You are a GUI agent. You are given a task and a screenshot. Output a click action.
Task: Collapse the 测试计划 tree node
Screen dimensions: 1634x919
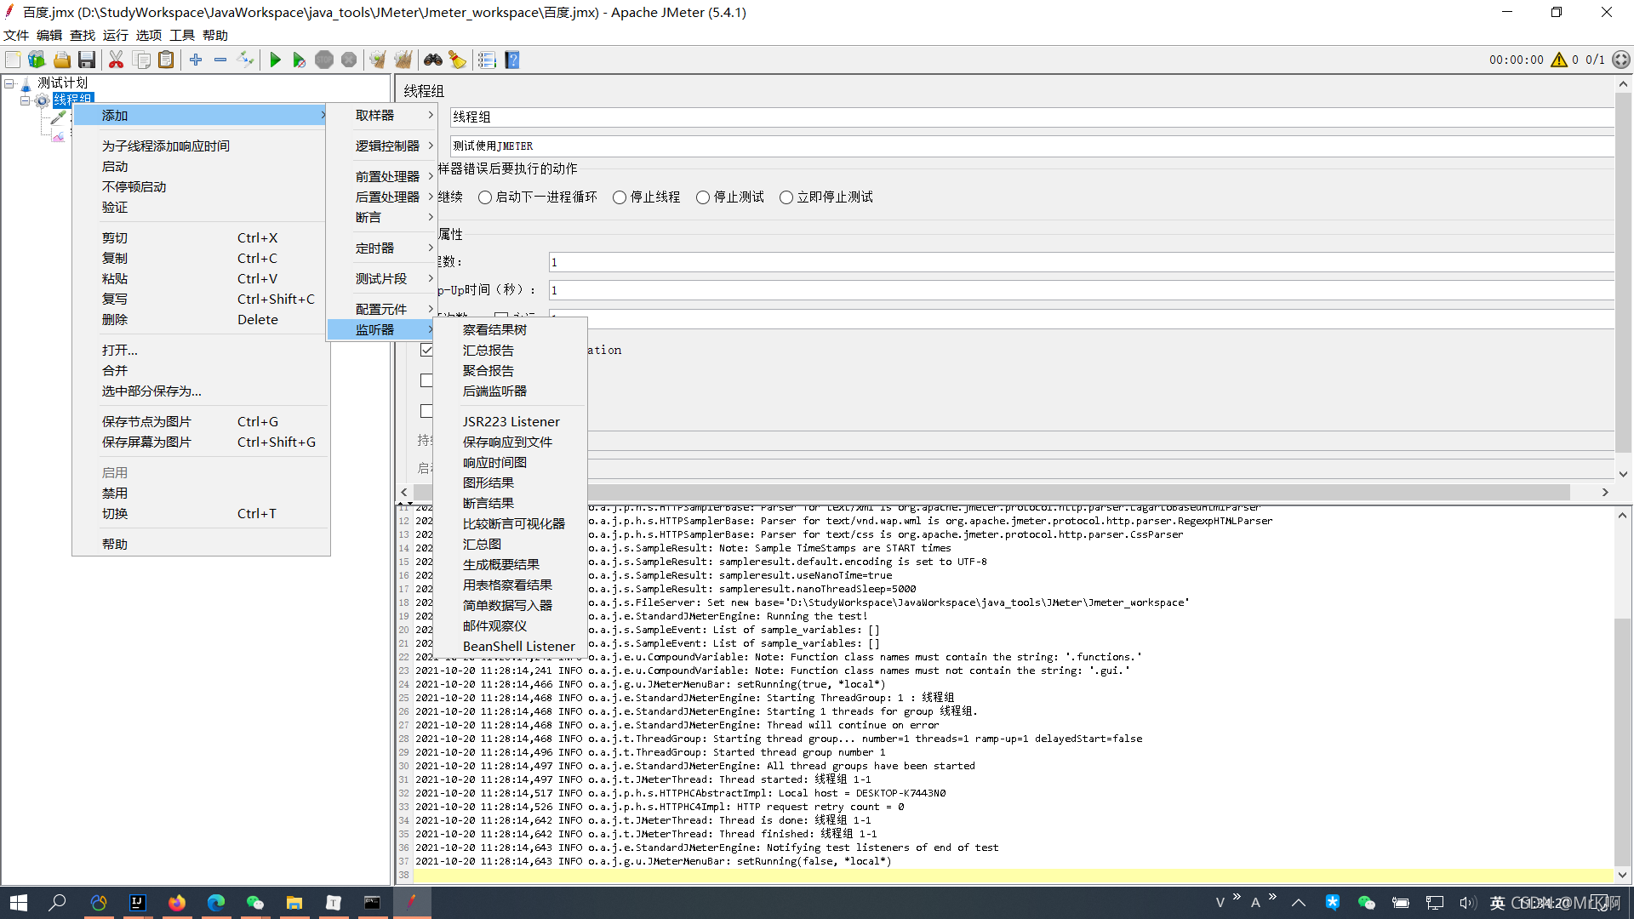click(9, 83)
